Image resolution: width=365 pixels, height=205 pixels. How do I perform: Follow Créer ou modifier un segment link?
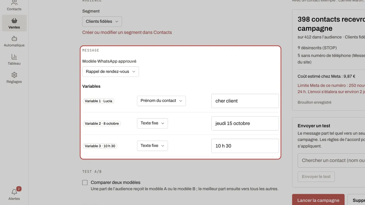pos(127,32)
